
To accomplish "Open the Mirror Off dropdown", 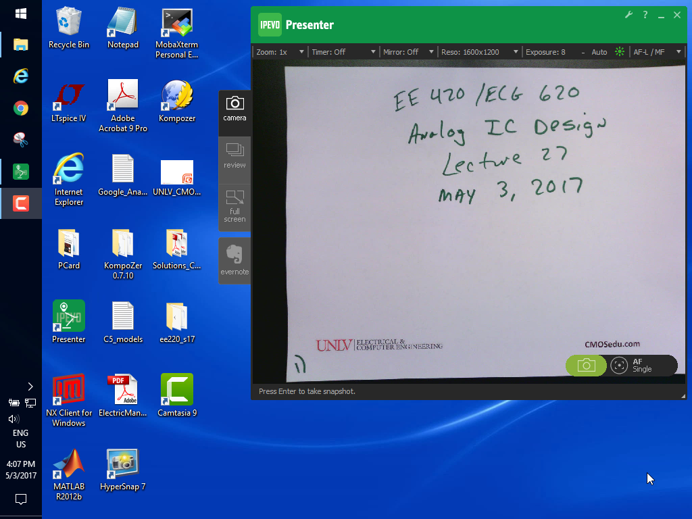I will point(407,52).
